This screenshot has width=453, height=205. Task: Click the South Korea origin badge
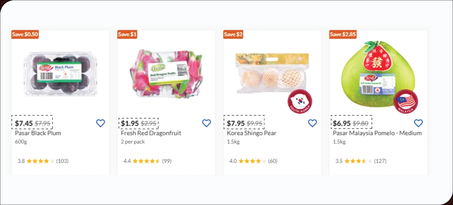coord(300,102)
